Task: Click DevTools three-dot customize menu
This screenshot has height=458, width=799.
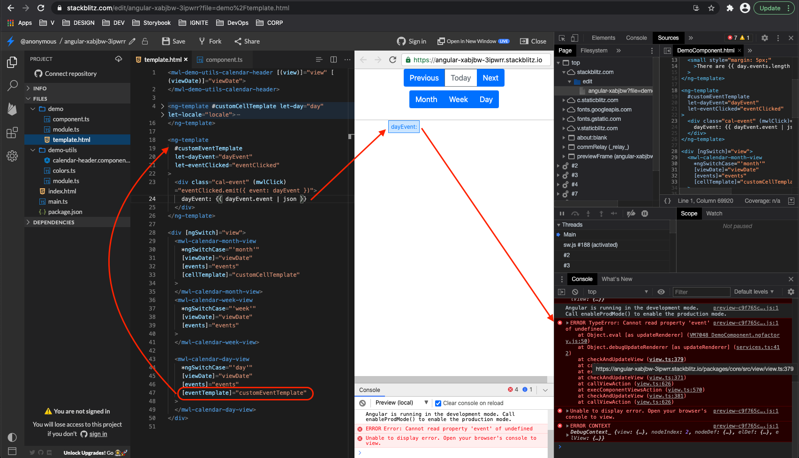Action: [778, 38]
